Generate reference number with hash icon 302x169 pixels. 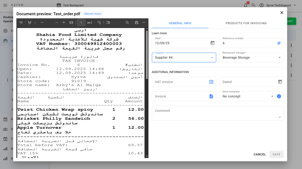279,43
